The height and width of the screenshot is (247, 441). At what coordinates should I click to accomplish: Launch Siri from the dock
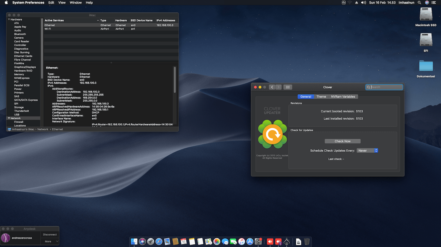coord(142,242)
